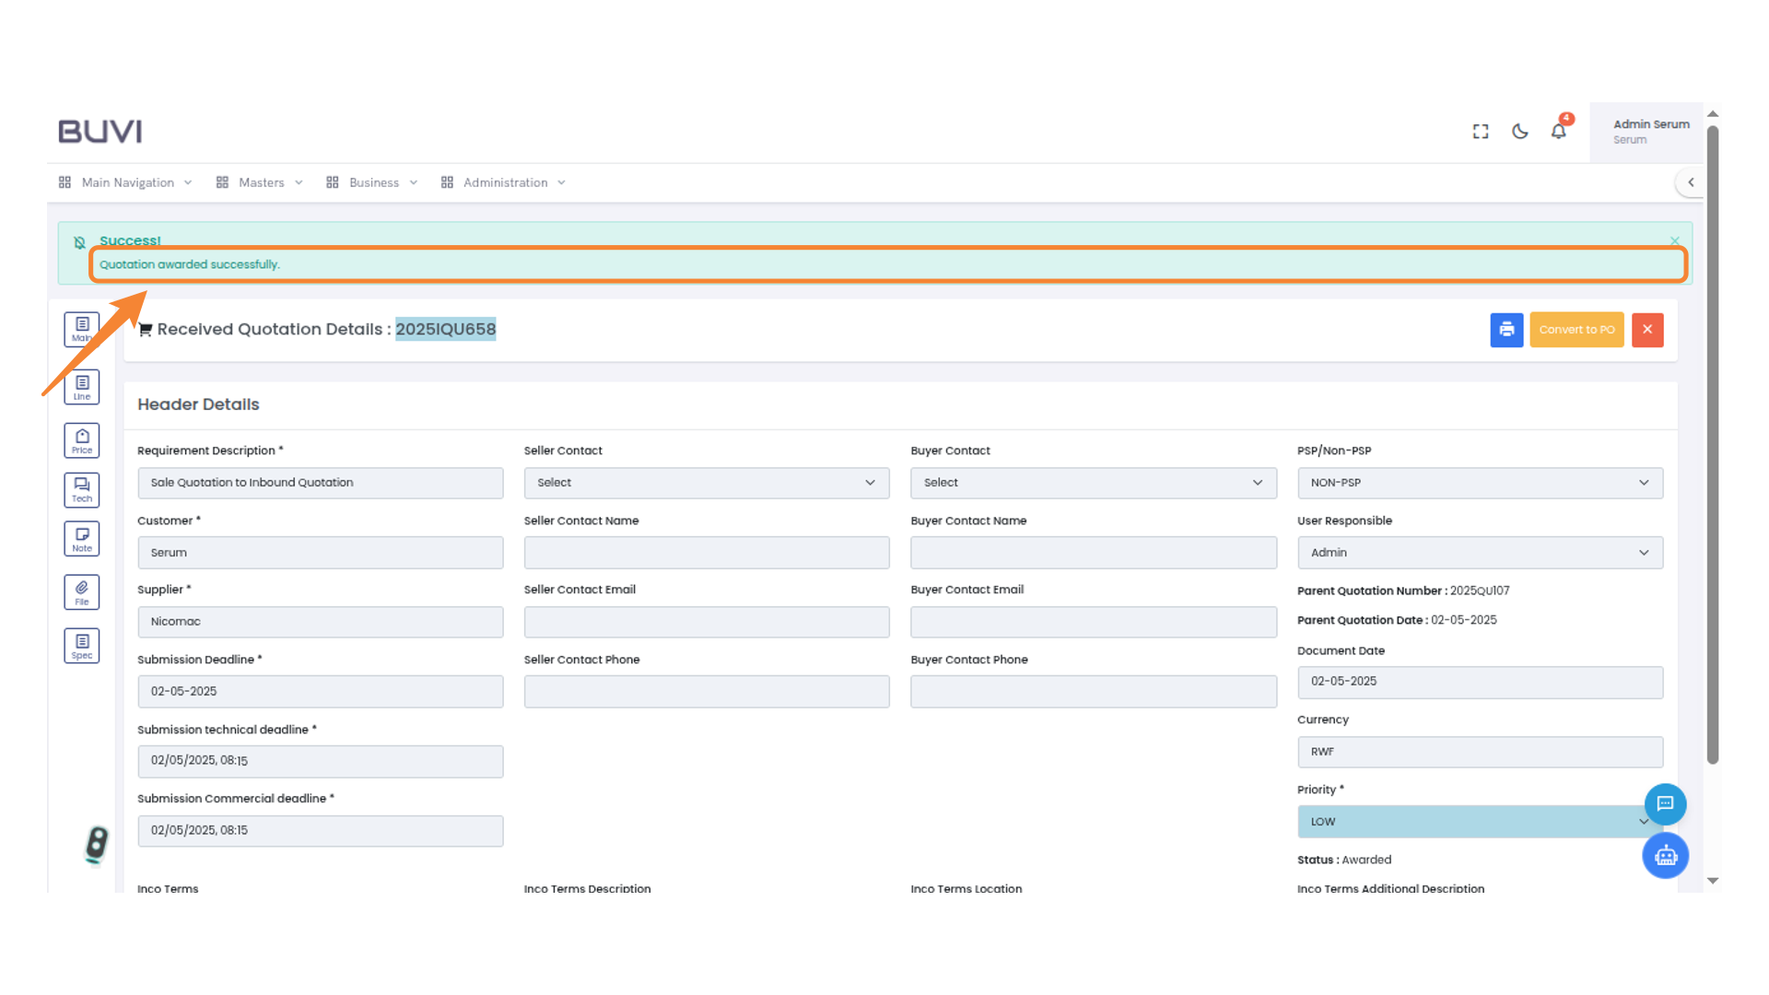The height and width of the screenshot is (995, 1769).
Task: Toggle dark mode moon icon
Action: coord(1520,132)
